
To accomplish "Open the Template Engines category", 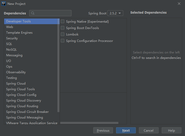I will 31,33.
